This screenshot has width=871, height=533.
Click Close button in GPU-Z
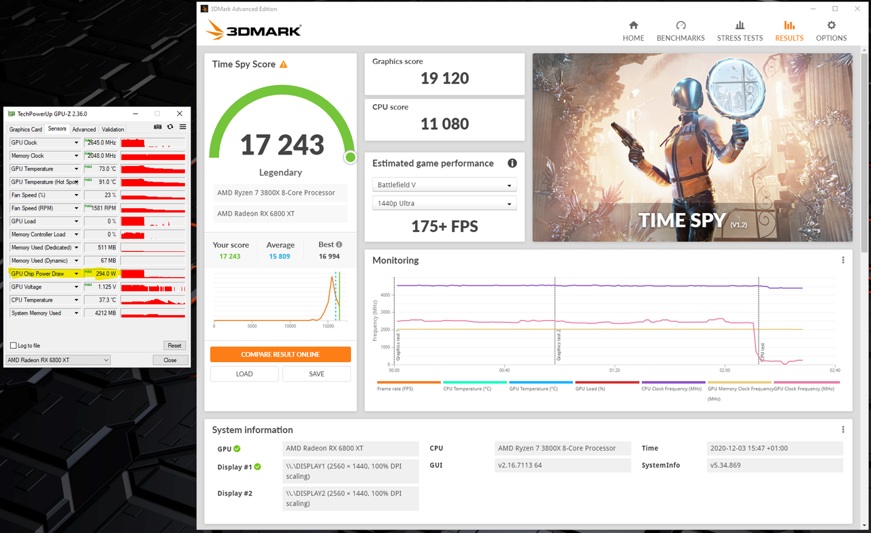[170, 360]
